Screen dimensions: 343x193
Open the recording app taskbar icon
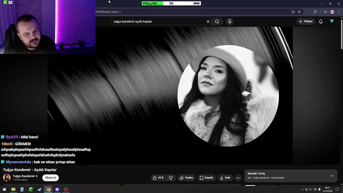[66, 190]
